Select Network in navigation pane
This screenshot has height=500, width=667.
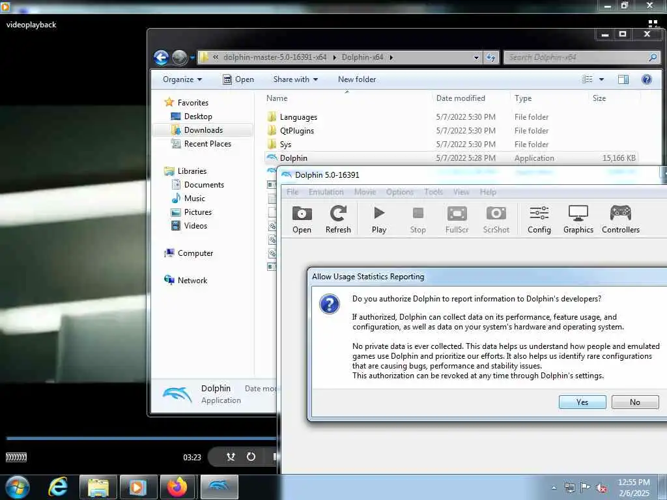point(192,280)
